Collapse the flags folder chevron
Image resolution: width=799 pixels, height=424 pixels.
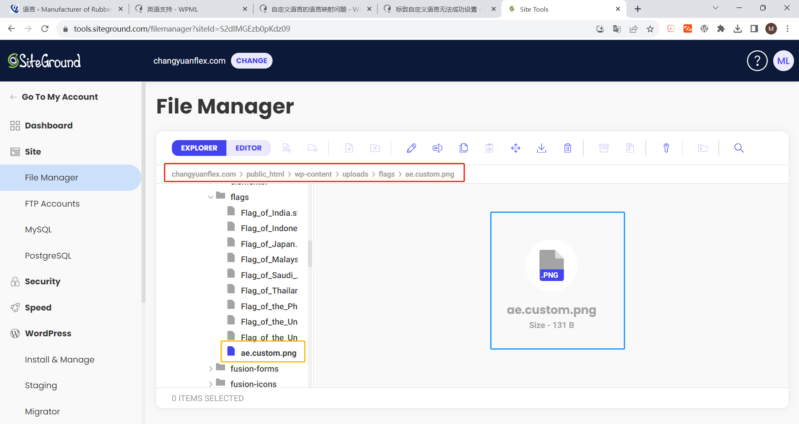tap(211, 197)
